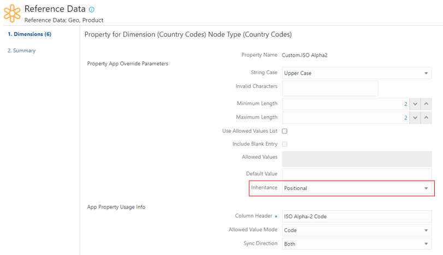Expand the Sync Direction dropdown
The width and height of the screenshot is (443, 255).
(357, 244)
